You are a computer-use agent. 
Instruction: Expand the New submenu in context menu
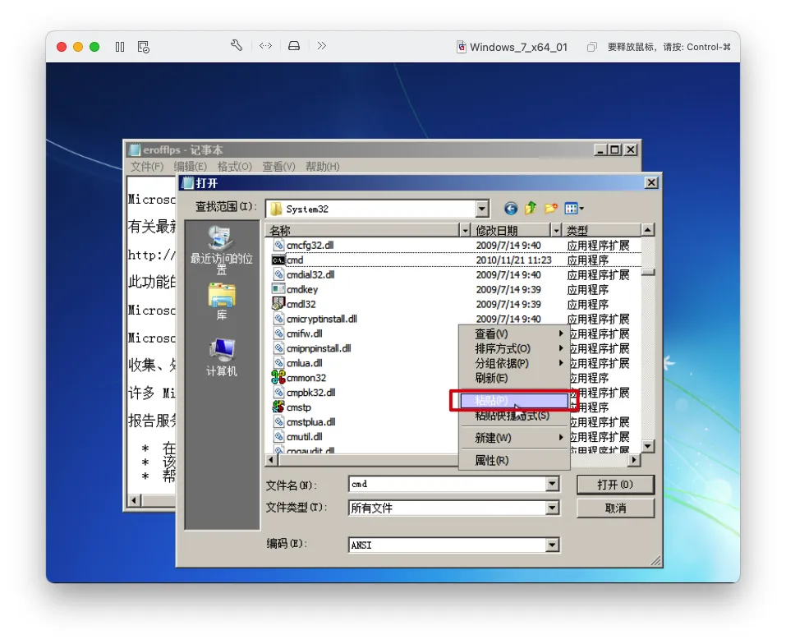[514, 438]
